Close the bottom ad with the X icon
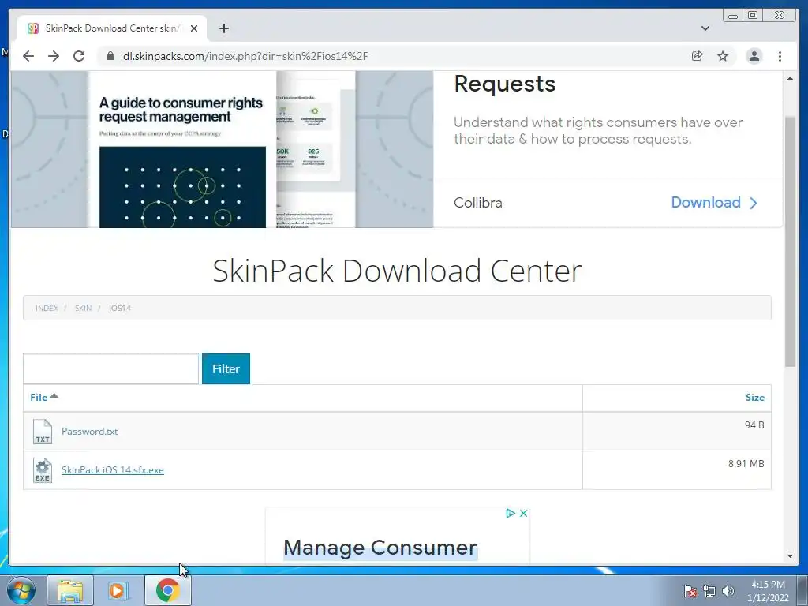 (x=523, y=513)
